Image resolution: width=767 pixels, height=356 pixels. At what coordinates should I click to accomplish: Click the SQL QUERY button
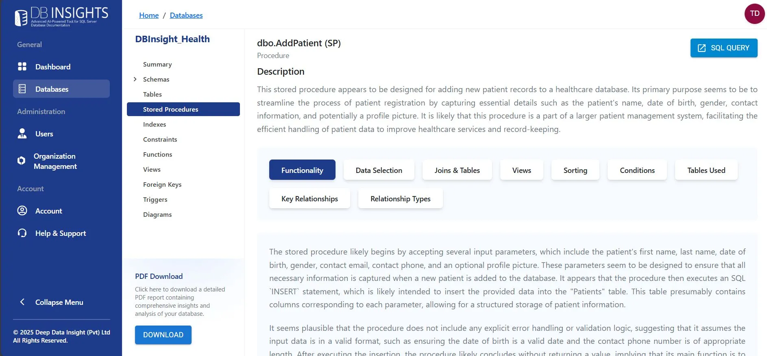tap(724, 48)
